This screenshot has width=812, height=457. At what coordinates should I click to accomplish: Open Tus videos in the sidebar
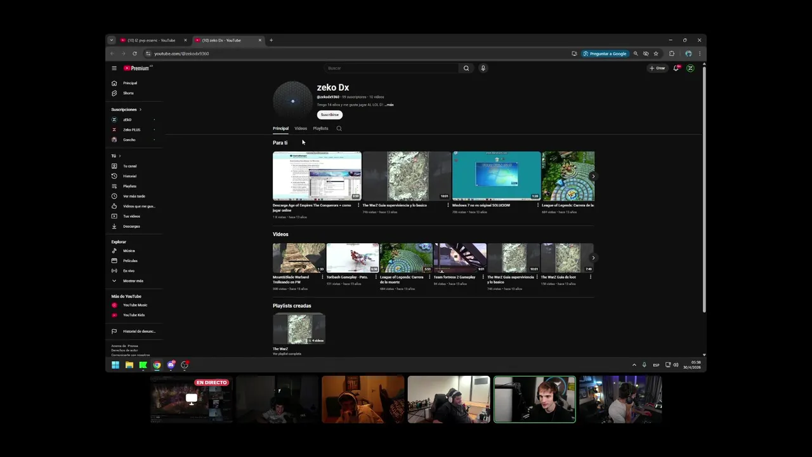pyautogui.click(x=131, y=216)
